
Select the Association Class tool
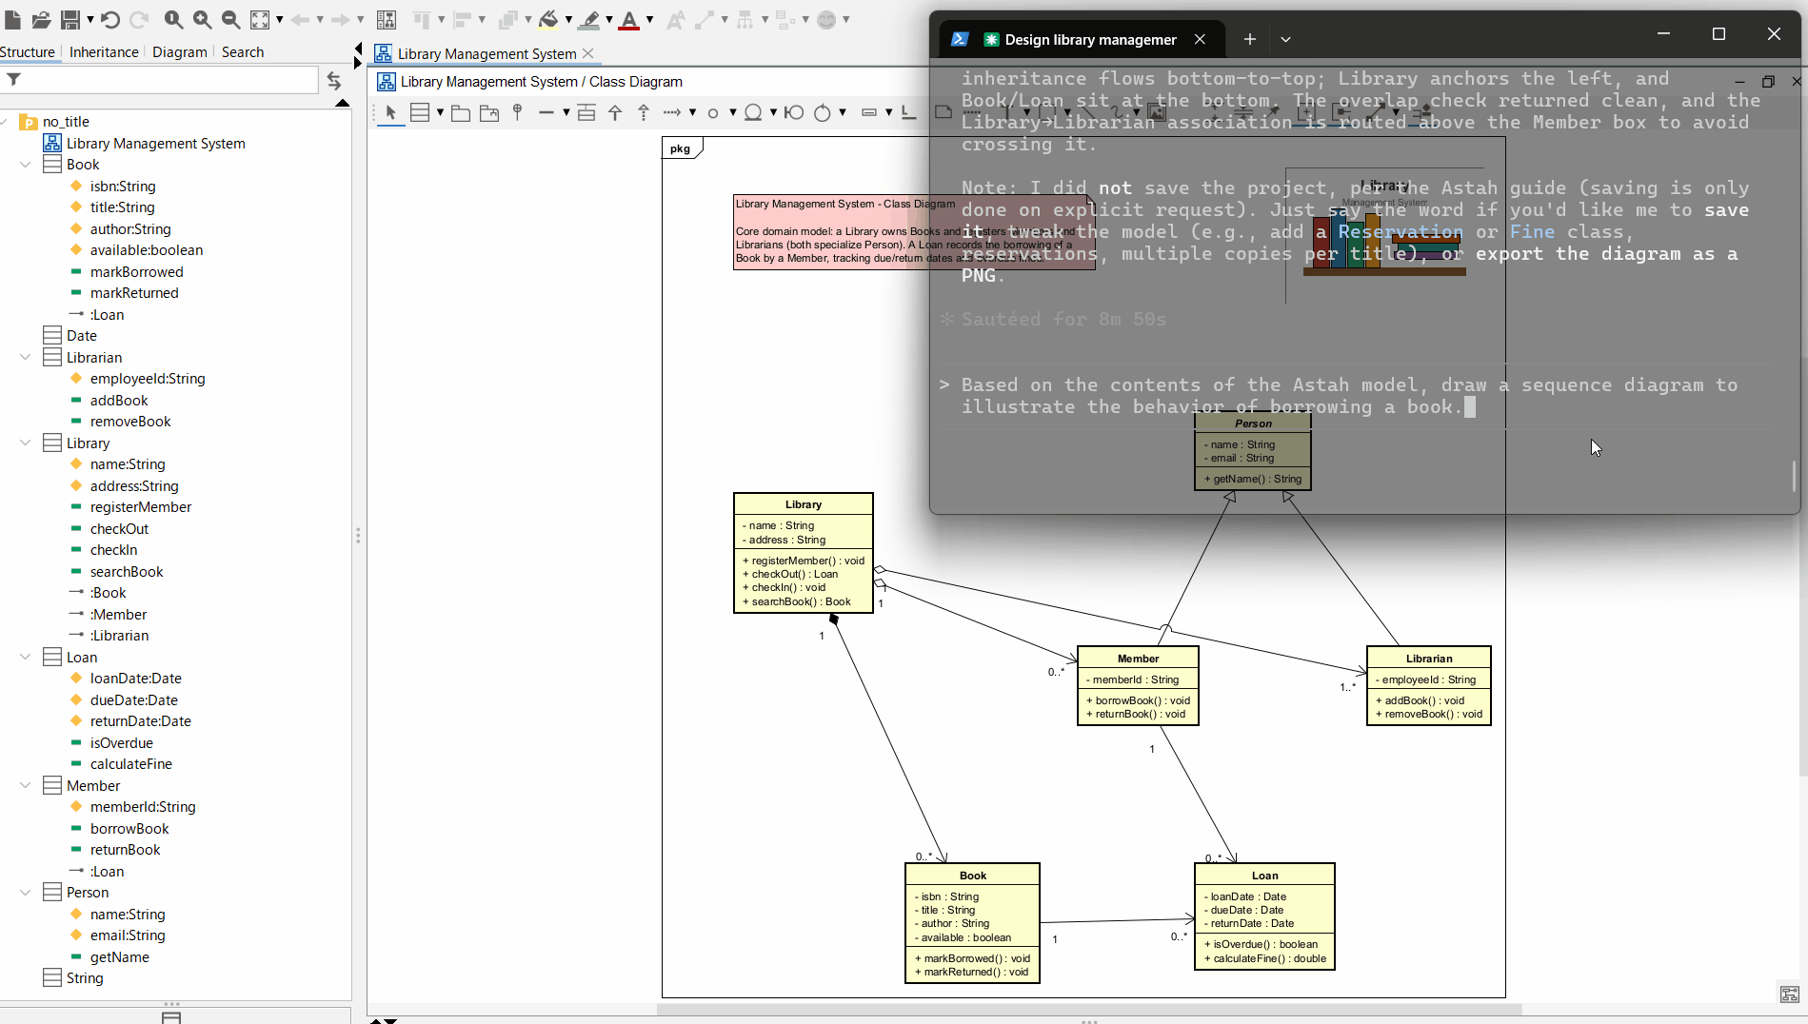click(586, 112)
